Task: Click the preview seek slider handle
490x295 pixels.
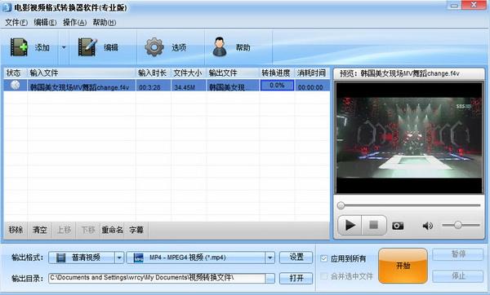Action: click(341, 205)
